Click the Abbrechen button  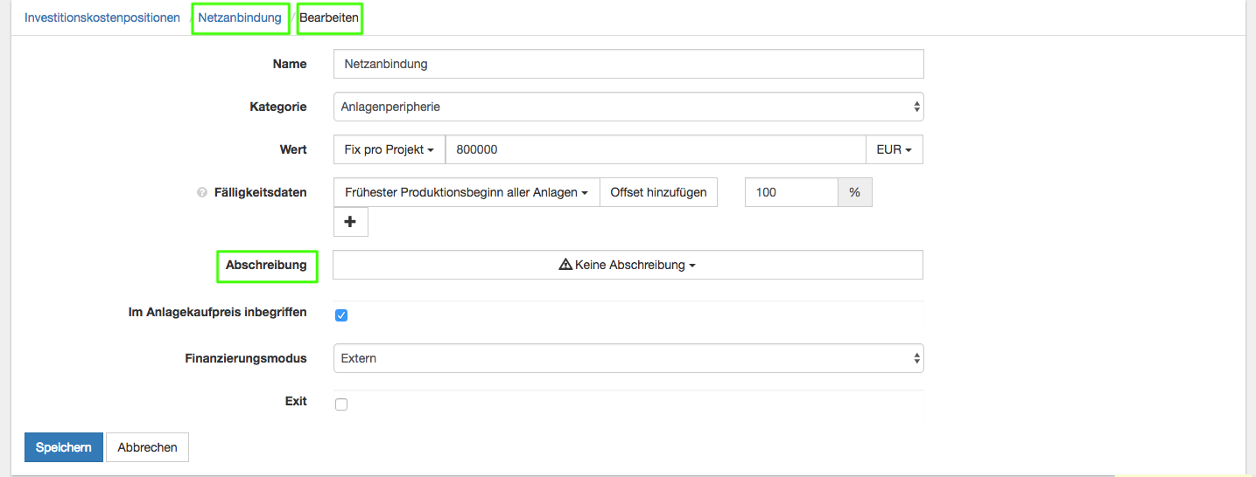[147, 447]
